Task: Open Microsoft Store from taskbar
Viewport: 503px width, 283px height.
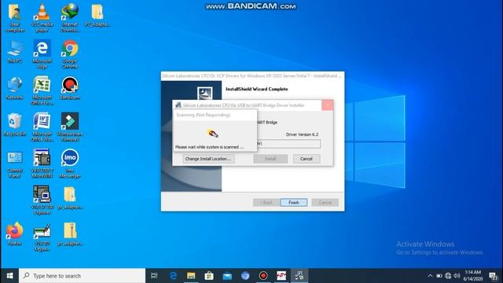Action: pyautogui.click(x=209, y=276)
